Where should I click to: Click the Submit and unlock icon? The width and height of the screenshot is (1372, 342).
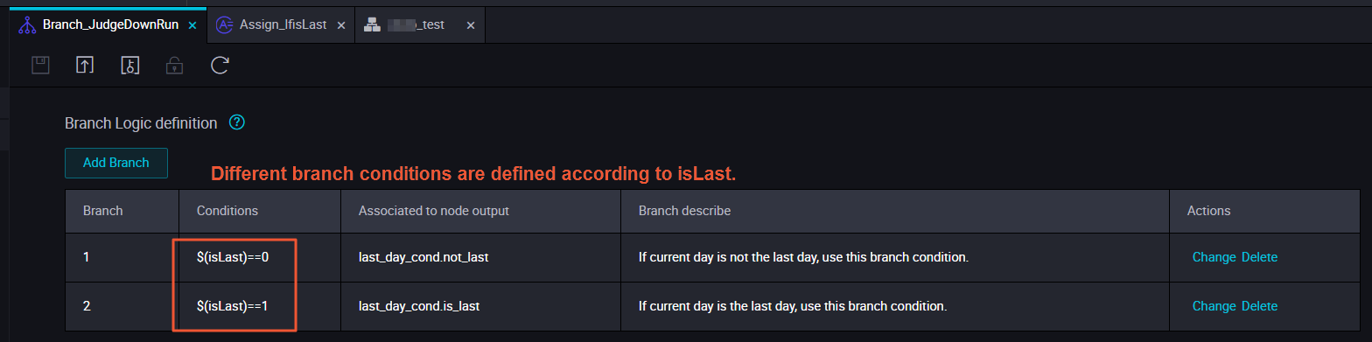tap(129, 65)
